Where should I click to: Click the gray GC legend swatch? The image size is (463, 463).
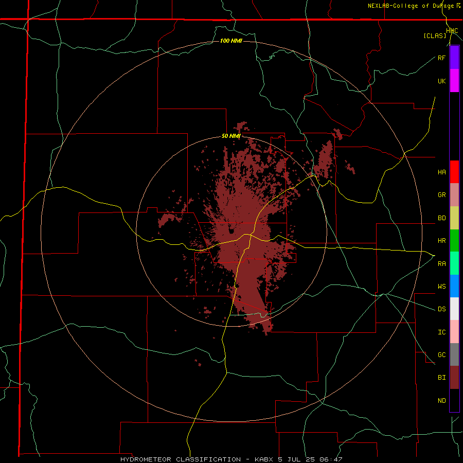click(x=454, y=354)
